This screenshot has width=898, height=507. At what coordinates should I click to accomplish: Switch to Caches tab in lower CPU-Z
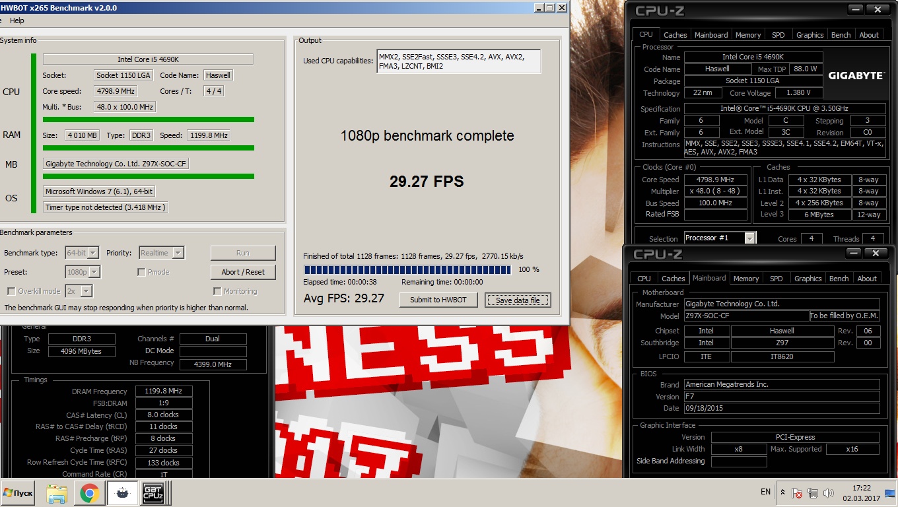click(673, 279)
